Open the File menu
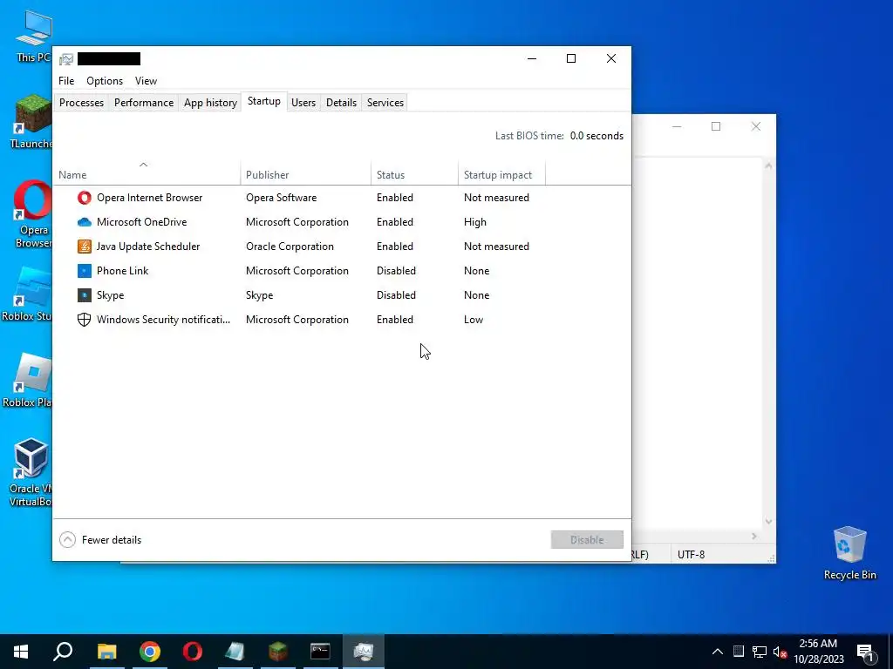This screenshot has width=893, height=669. (66, 81)
